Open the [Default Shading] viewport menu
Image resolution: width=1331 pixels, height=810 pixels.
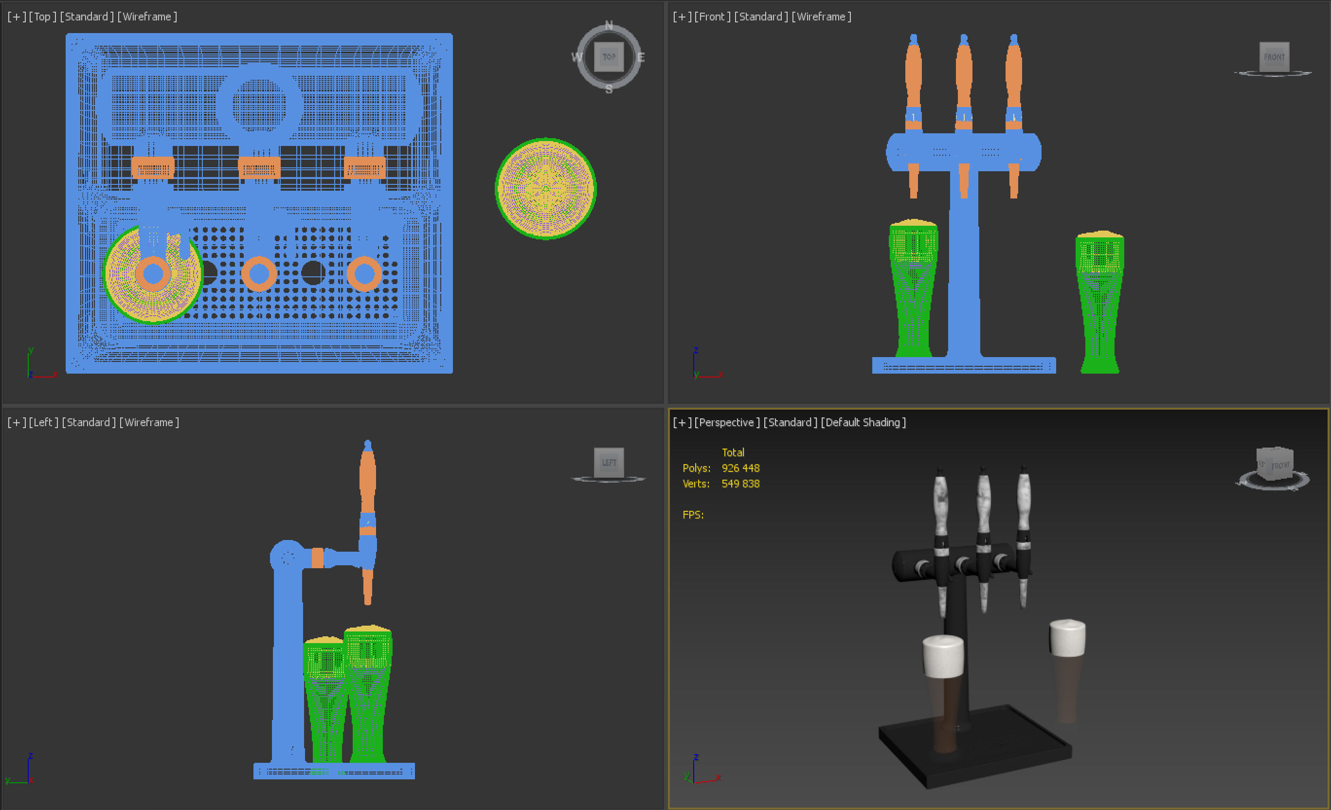(x=863, y=423)
